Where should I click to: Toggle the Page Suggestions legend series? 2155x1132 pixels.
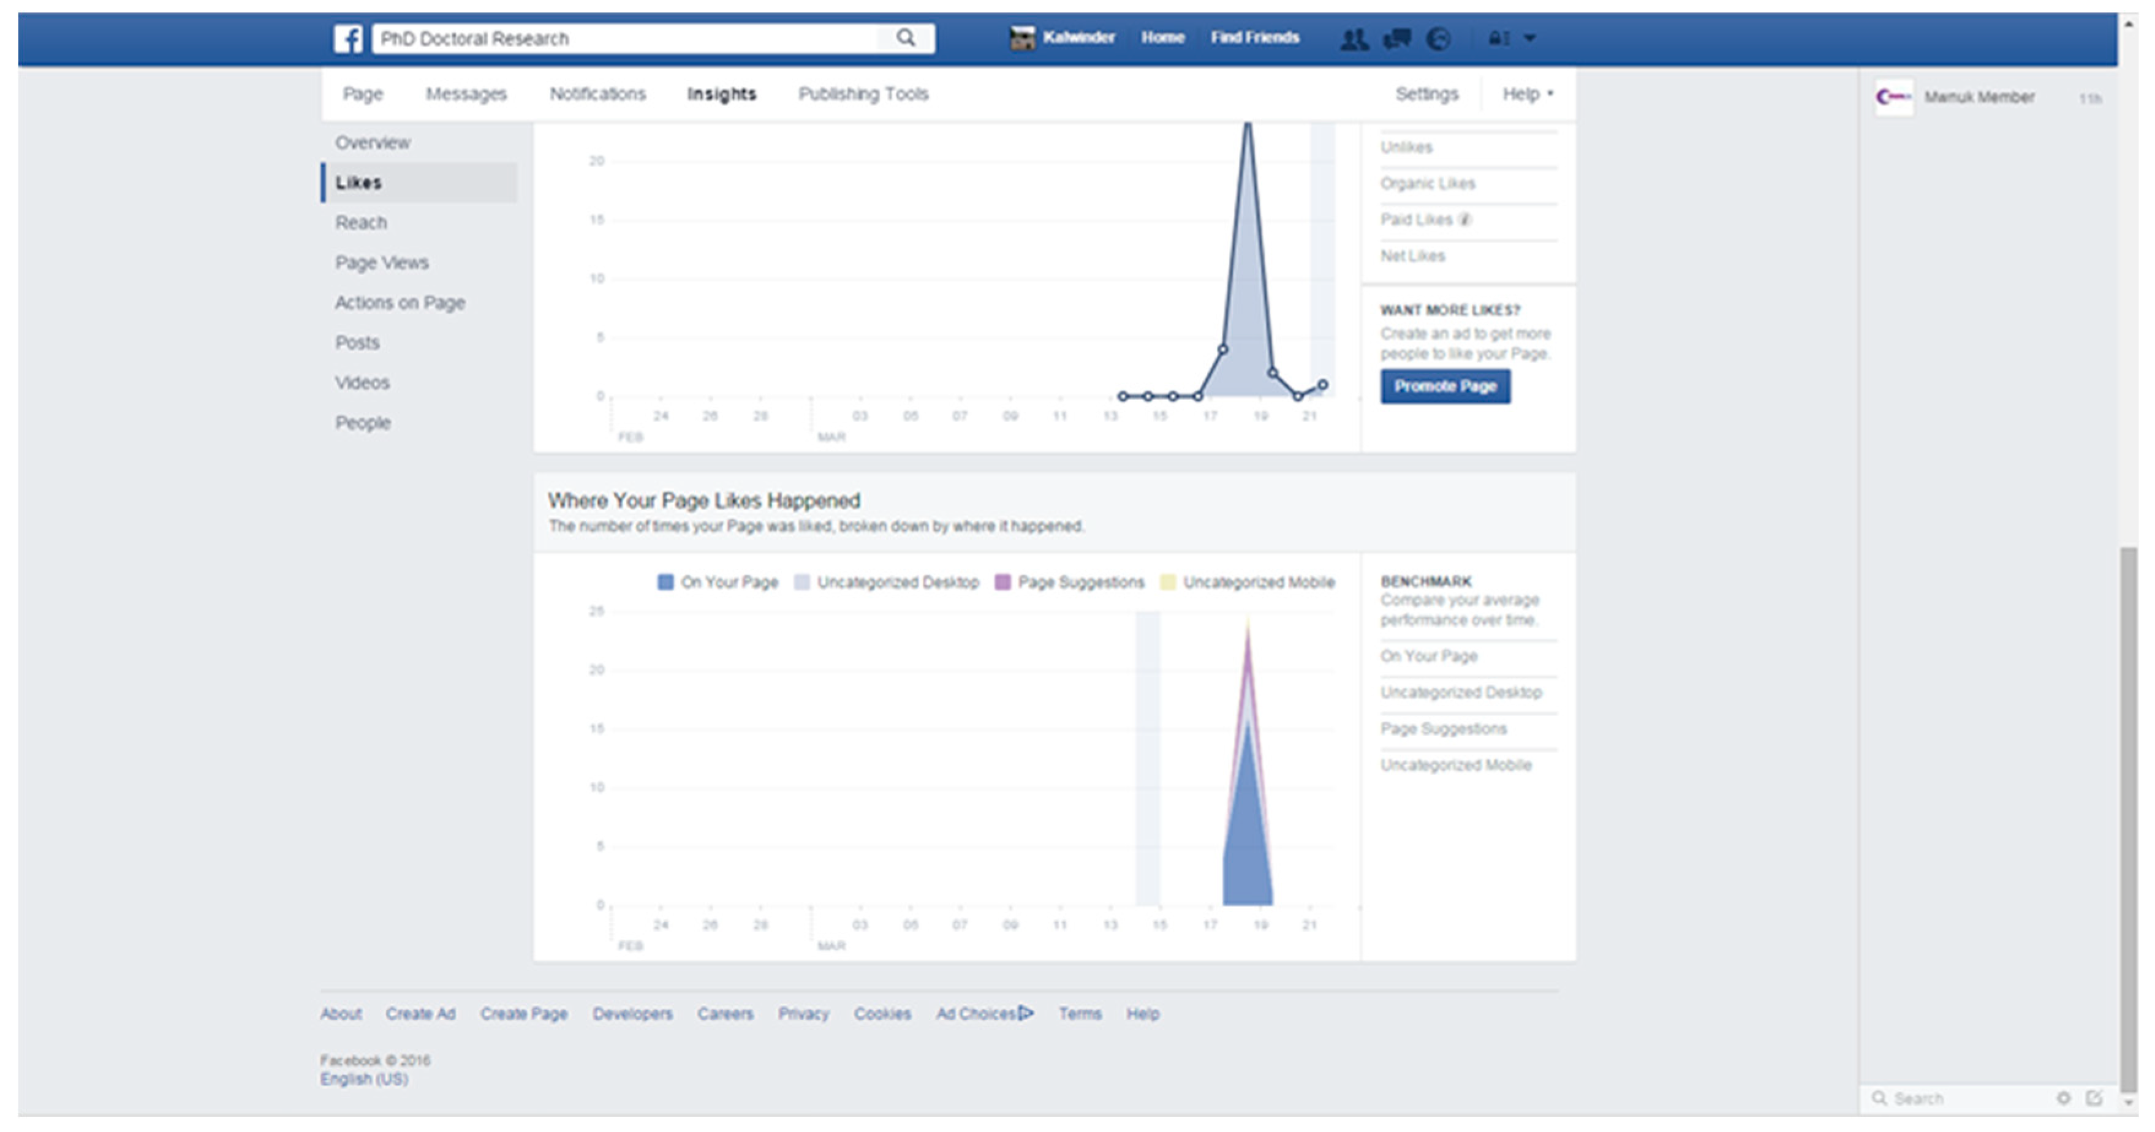point(1002,582)
